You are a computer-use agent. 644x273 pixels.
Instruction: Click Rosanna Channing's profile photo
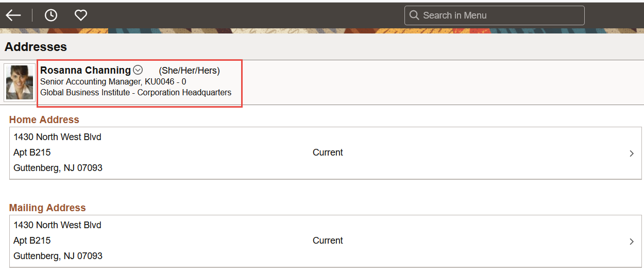coord(20,83)
